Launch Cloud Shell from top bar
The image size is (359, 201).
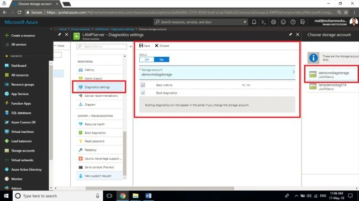pos(264,22)
